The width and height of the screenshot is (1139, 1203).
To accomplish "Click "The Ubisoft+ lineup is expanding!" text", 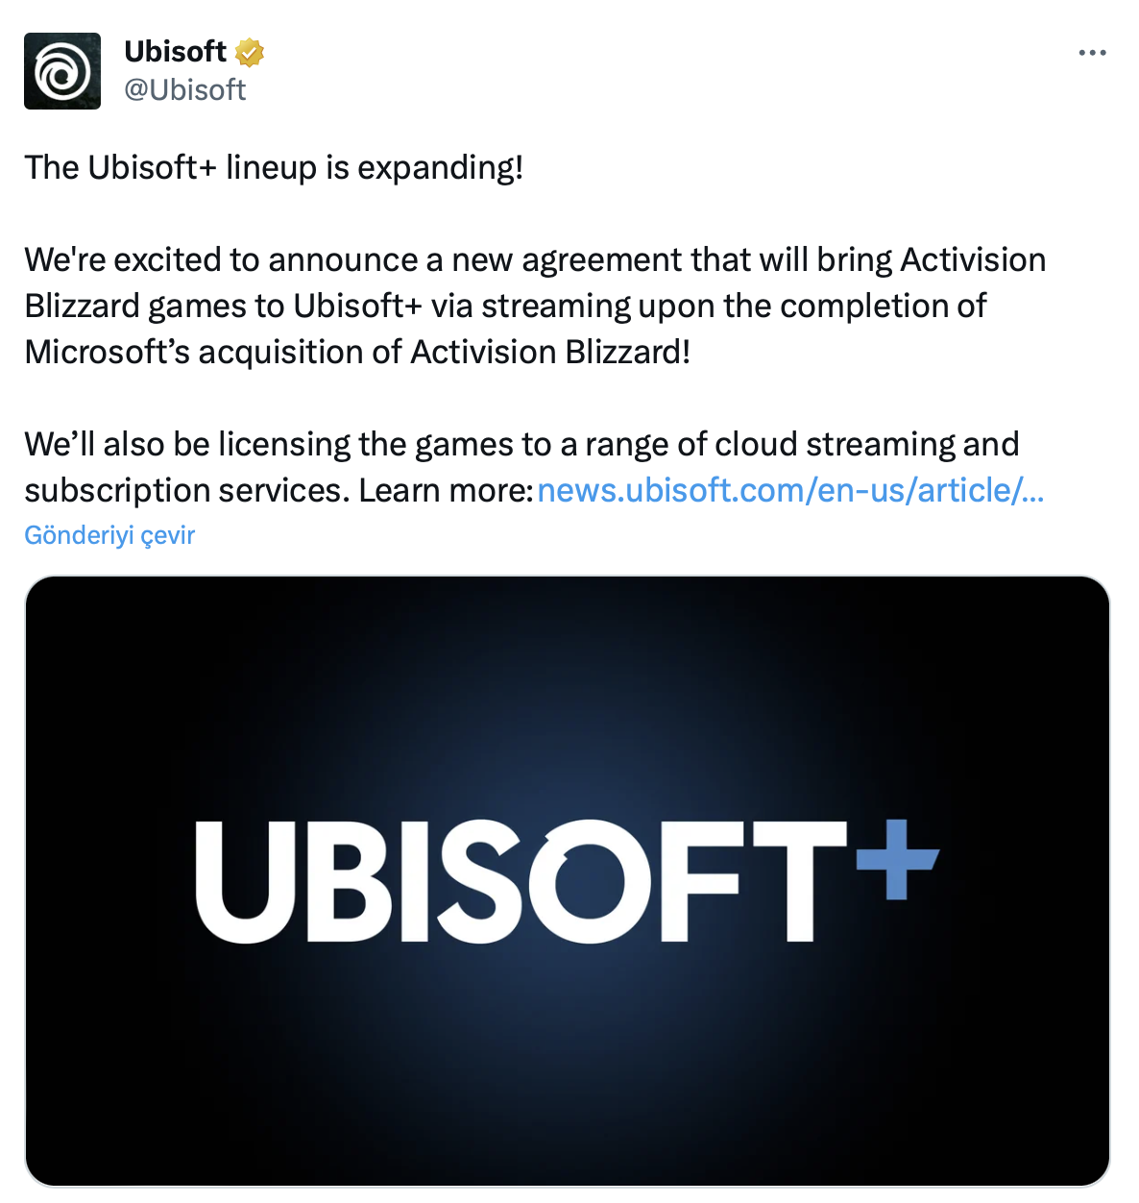I will (274, 168).
